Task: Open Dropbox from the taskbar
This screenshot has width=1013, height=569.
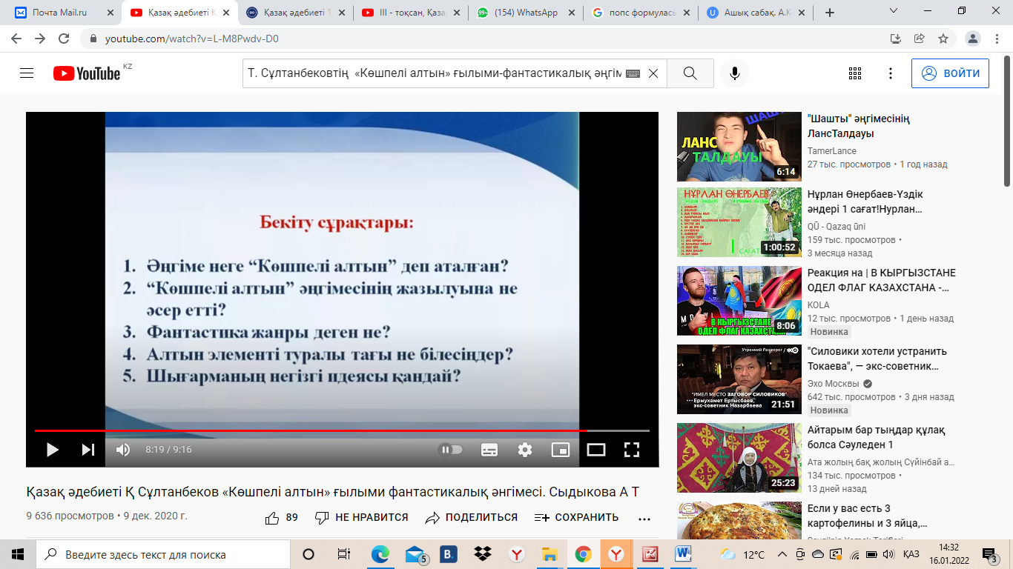Action: [x=483, y=554]
